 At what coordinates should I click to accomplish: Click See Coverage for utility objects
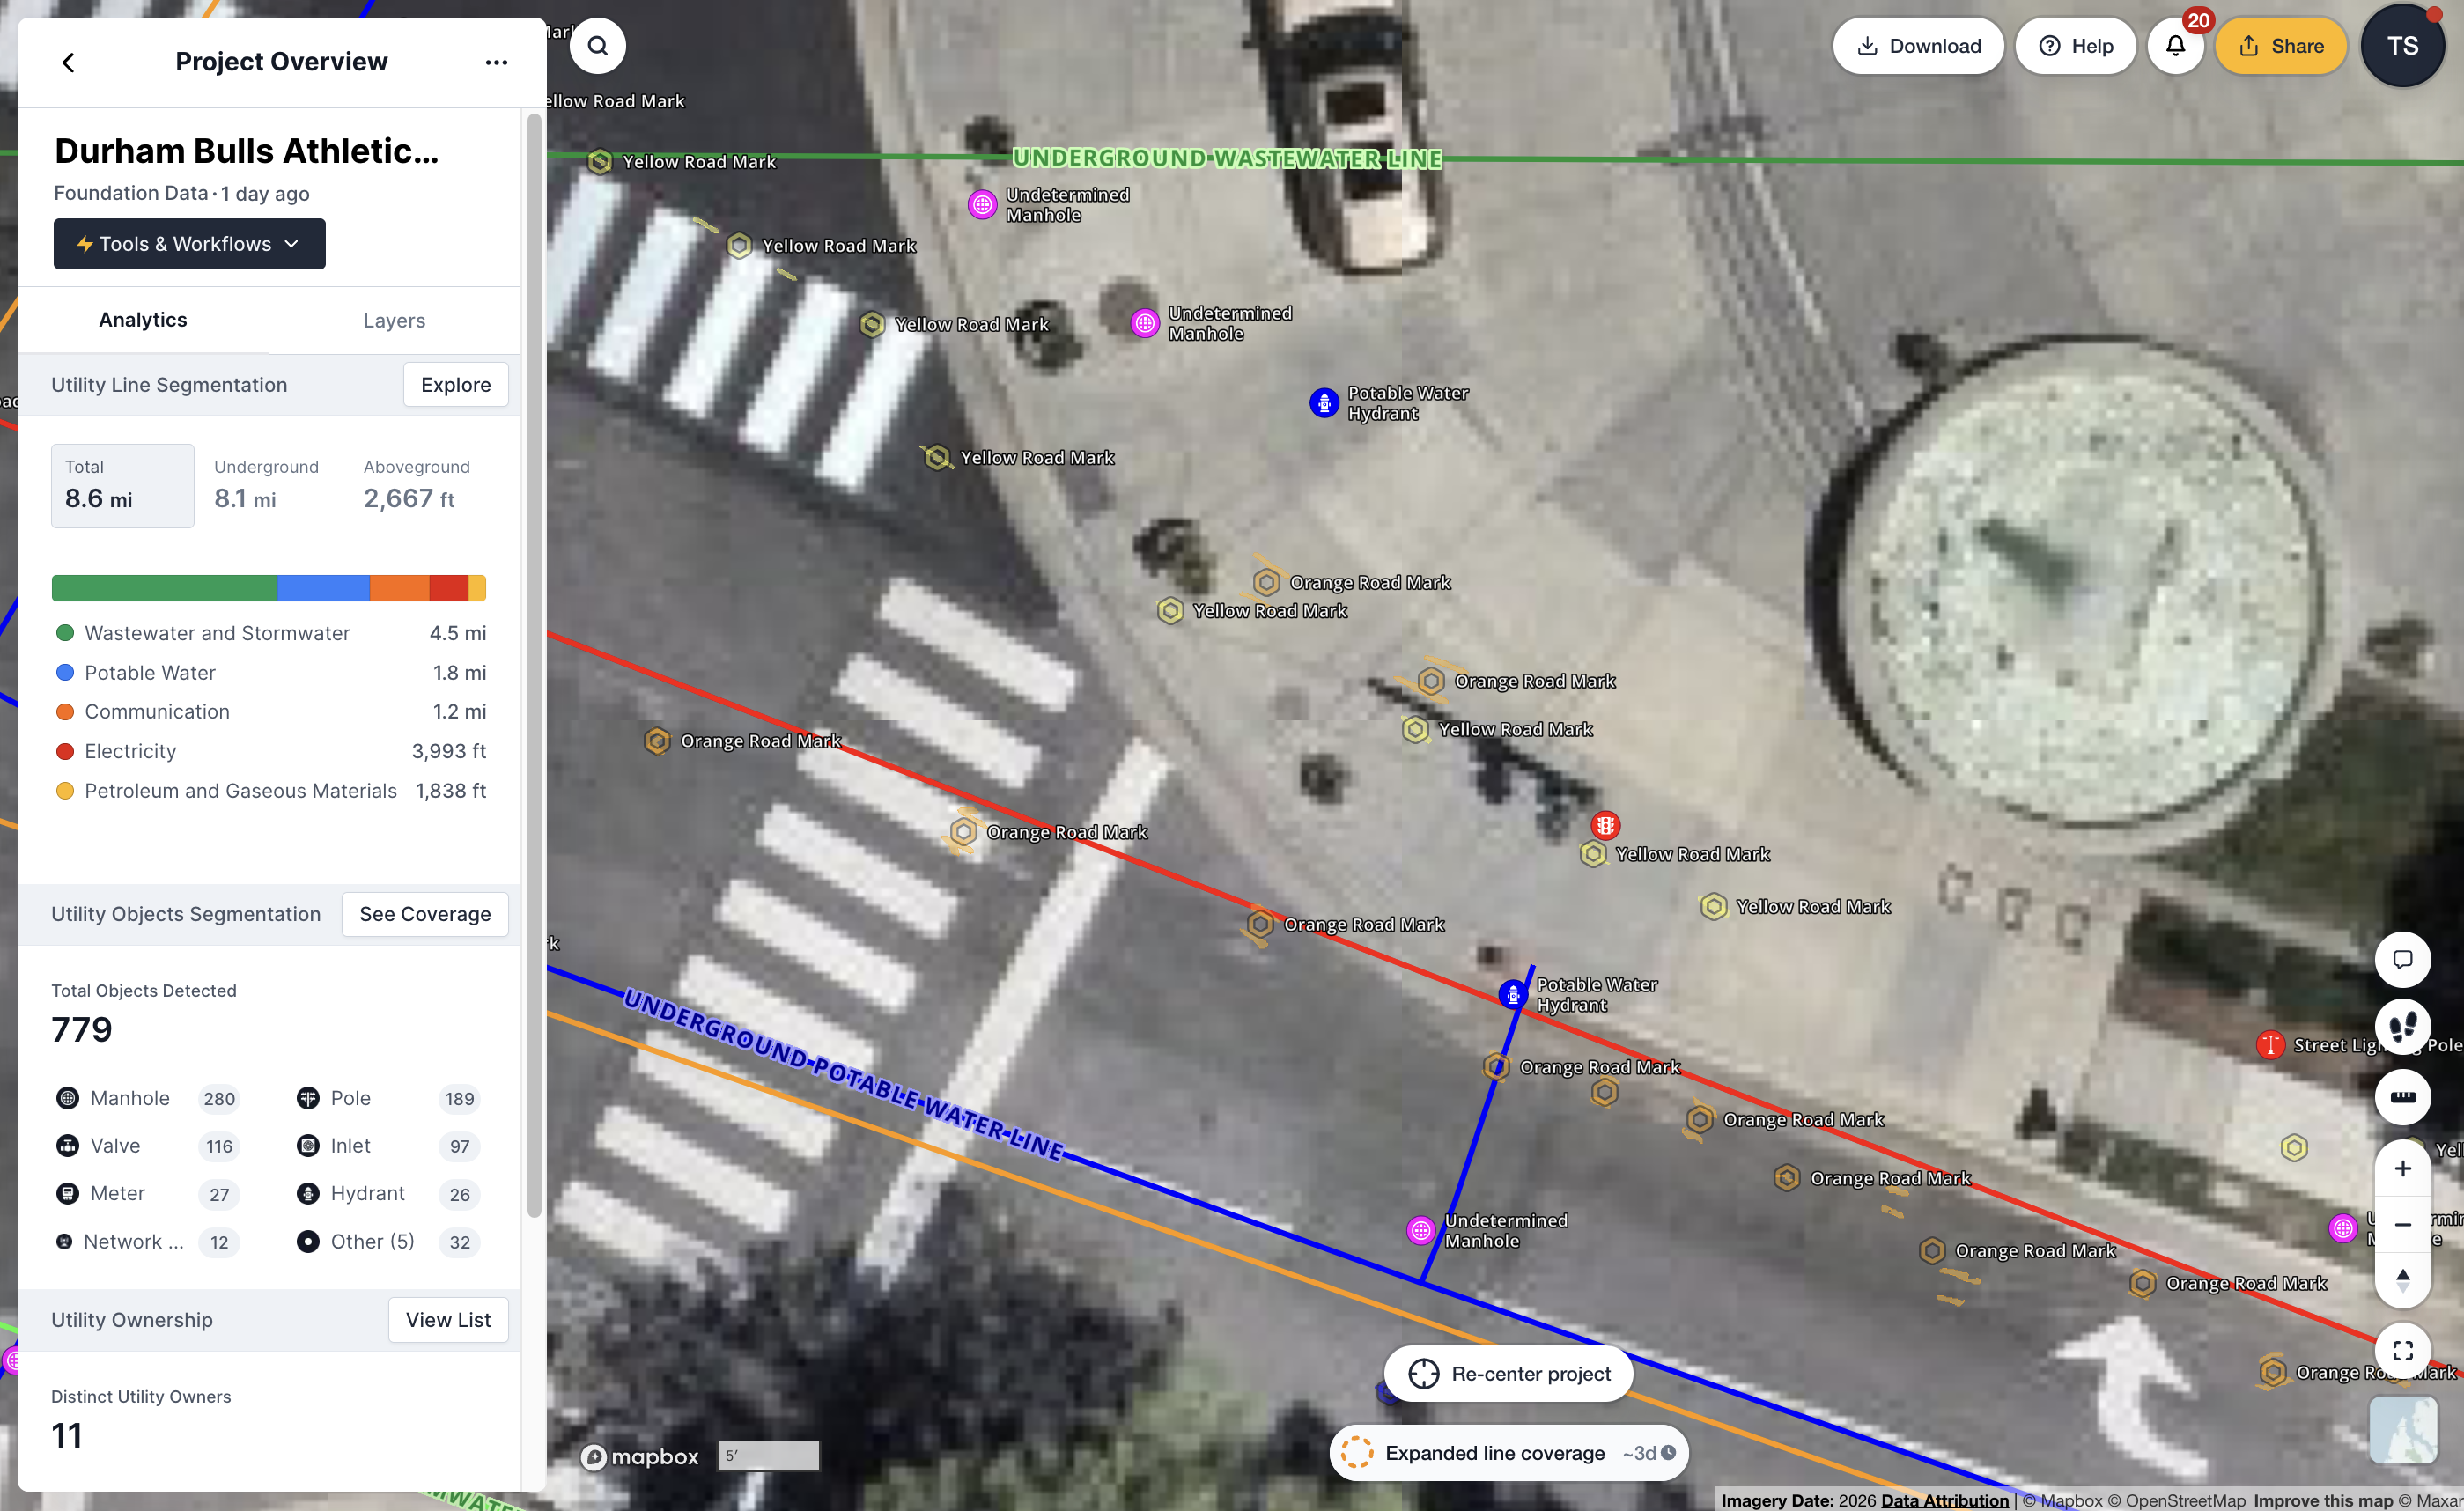[425, 914]
